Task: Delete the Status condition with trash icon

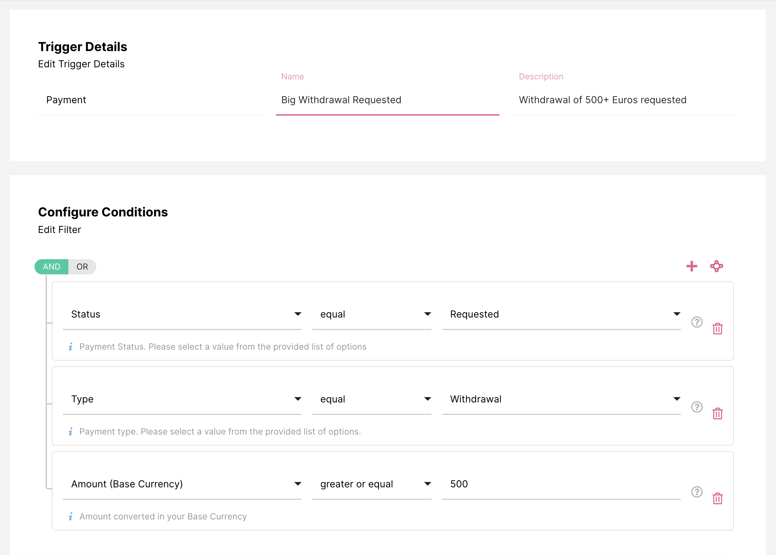Action: click(717, 329)
